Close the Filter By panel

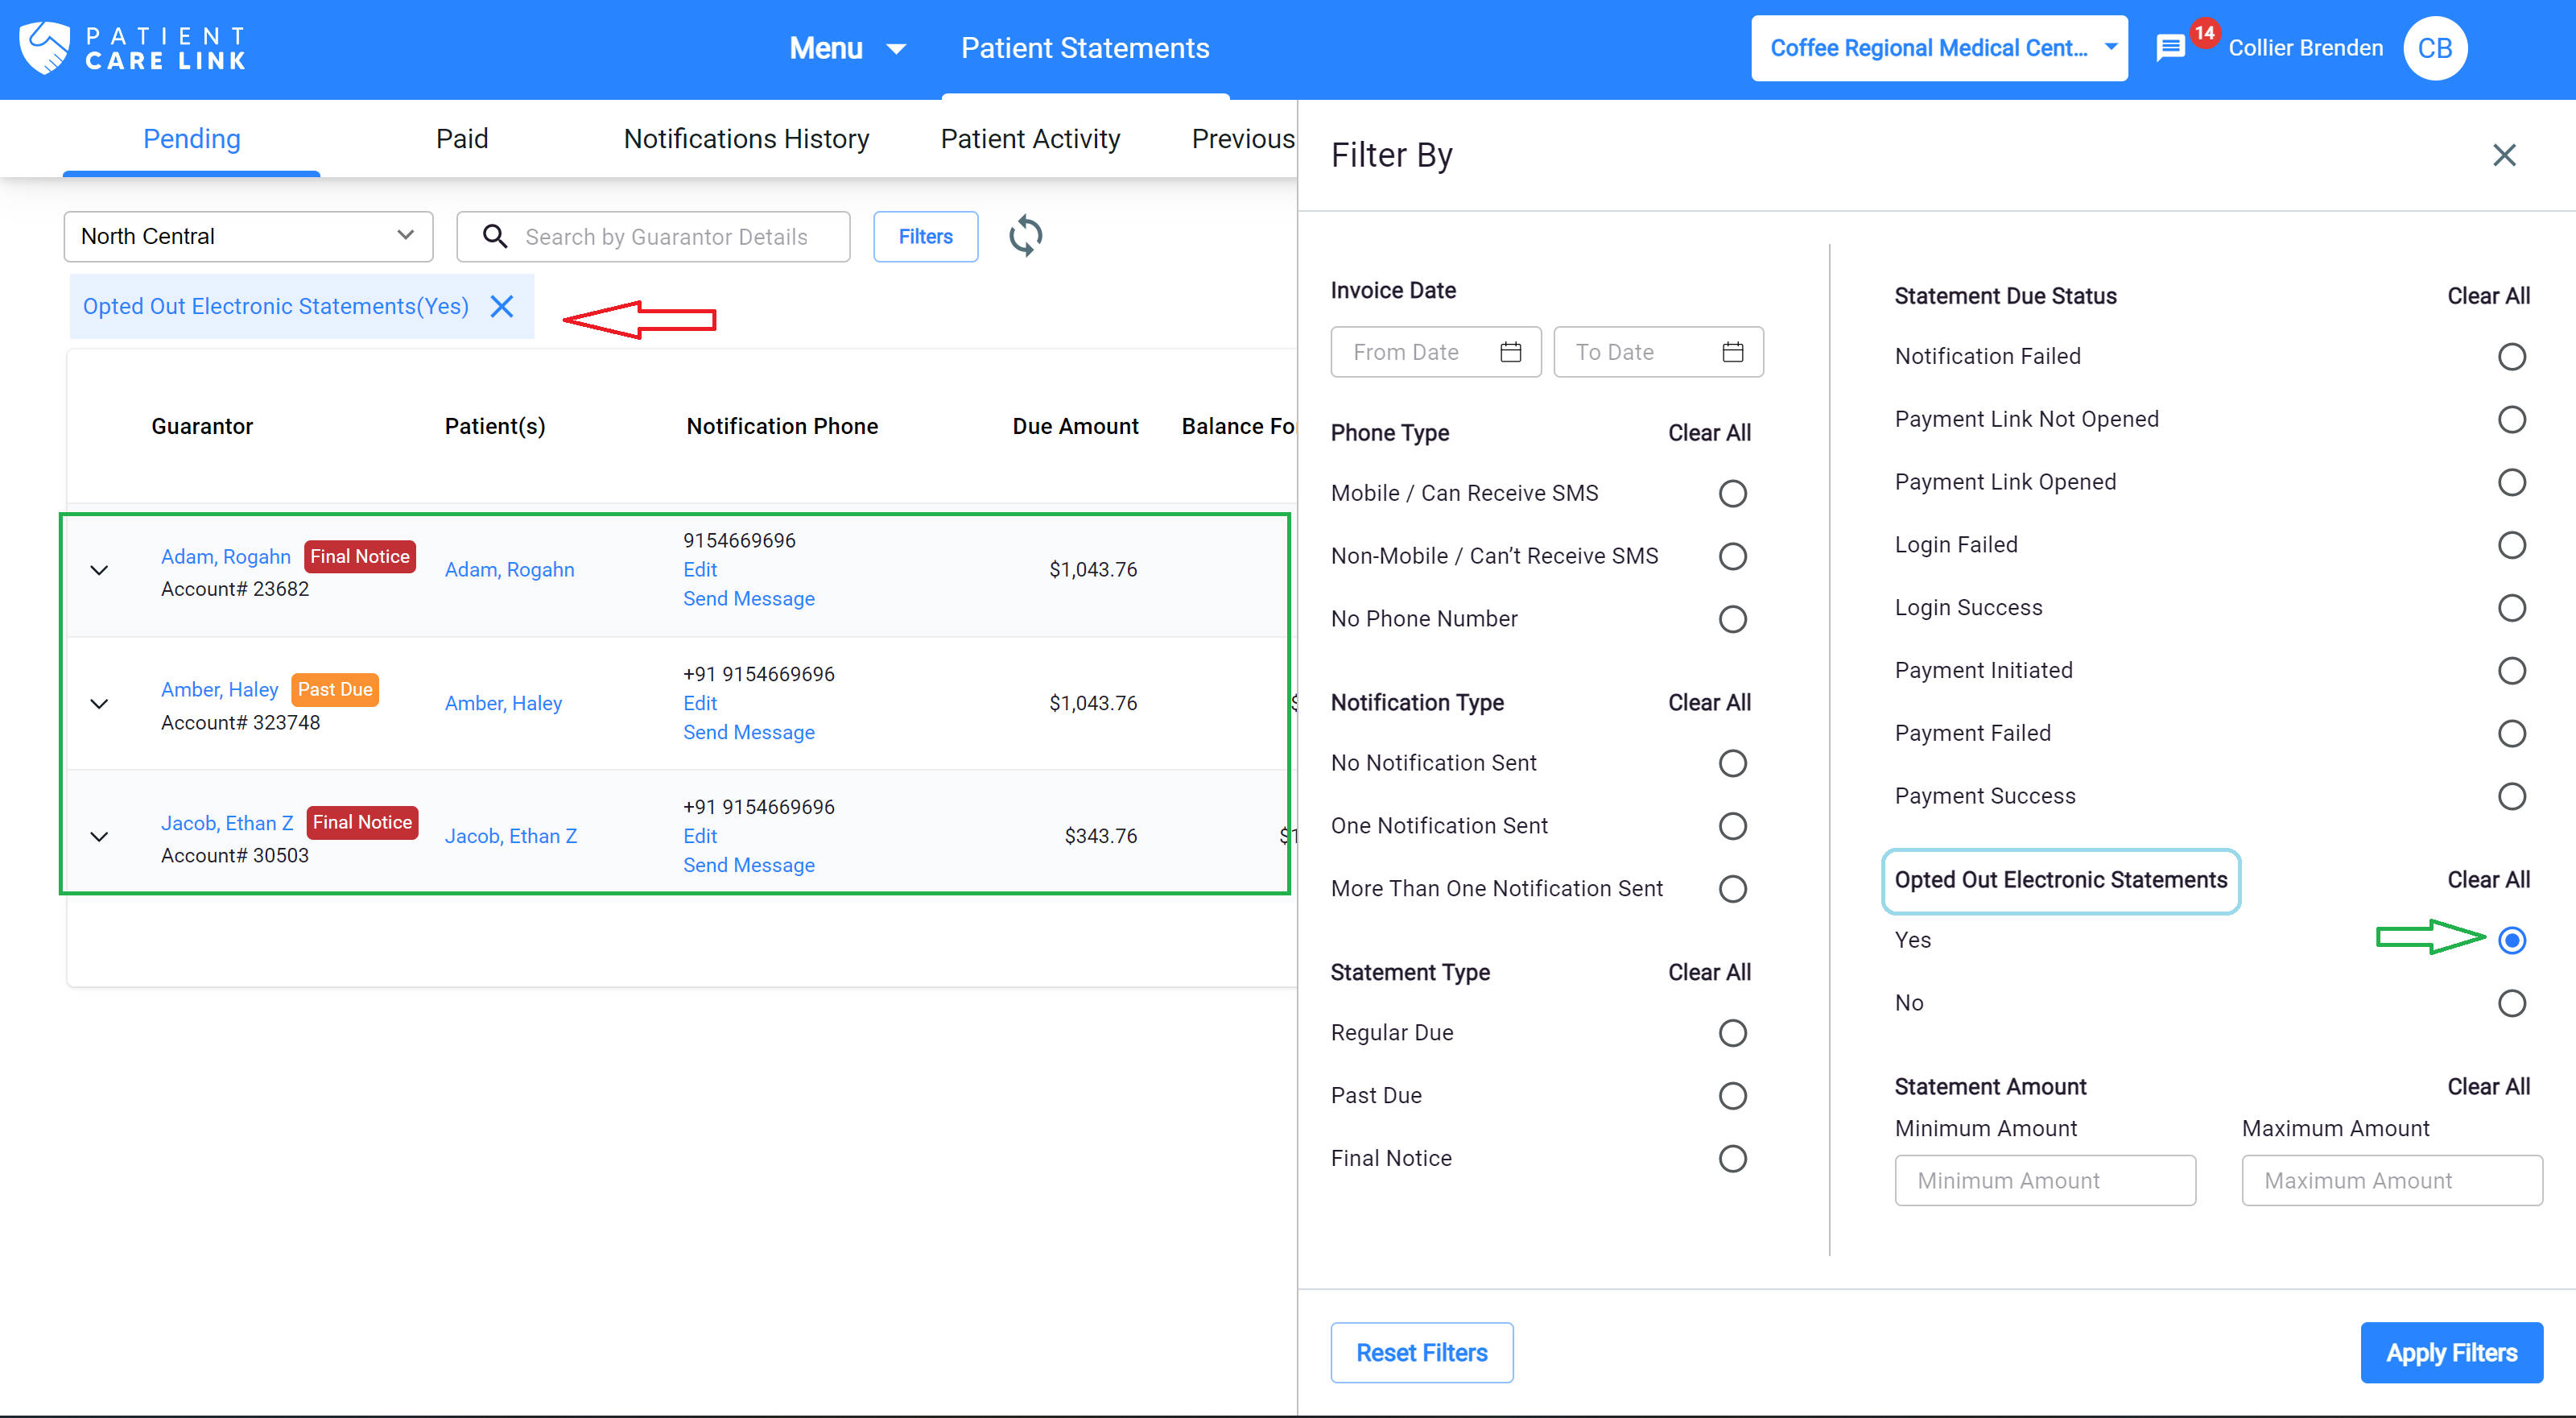(x=2504, y=155)
